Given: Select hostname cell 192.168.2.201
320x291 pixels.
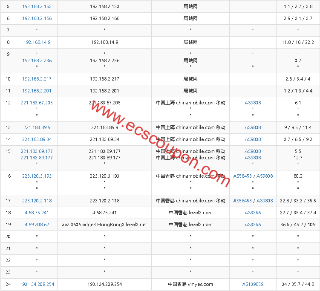Looking at the screenshot, I should tap(104, 91).
